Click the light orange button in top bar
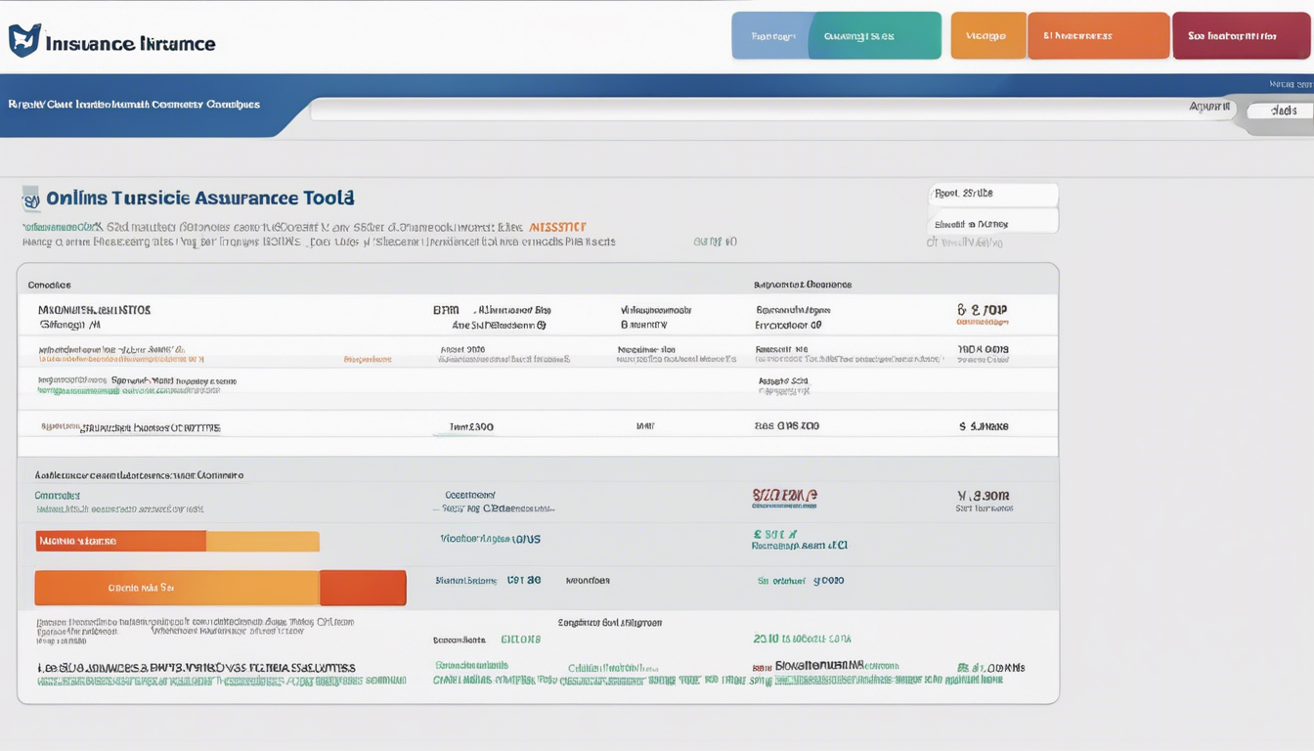 click(x=988, y=35)
